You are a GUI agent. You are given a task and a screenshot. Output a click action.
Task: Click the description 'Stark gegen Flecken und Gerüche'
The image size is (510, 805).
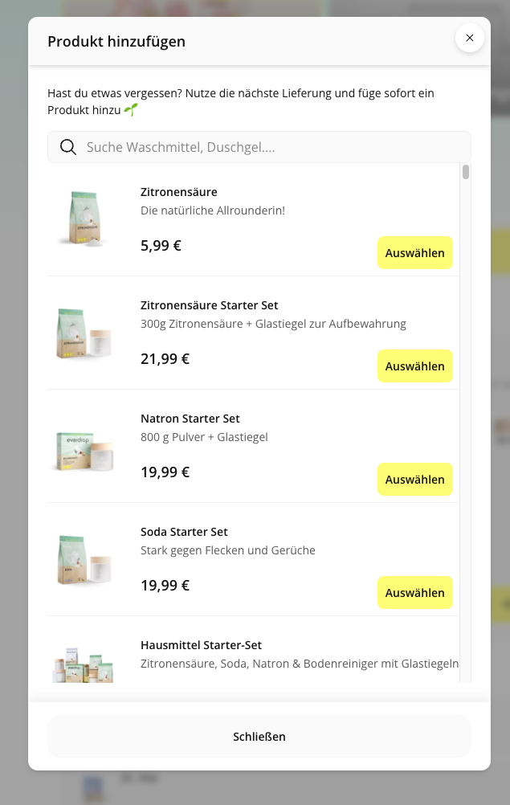point(228,550)
